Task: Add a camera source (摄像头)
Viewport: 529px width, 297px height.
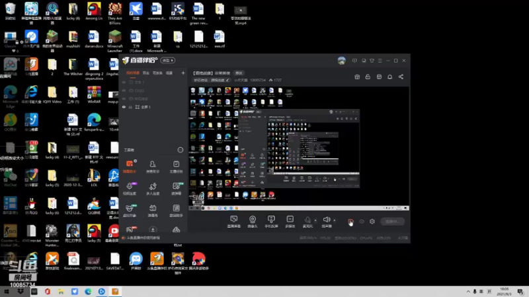Action: pos(253,222)
